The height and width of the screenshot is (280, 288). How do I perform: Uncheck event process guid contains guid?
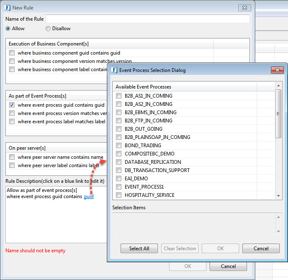click(x=12, y=105)
